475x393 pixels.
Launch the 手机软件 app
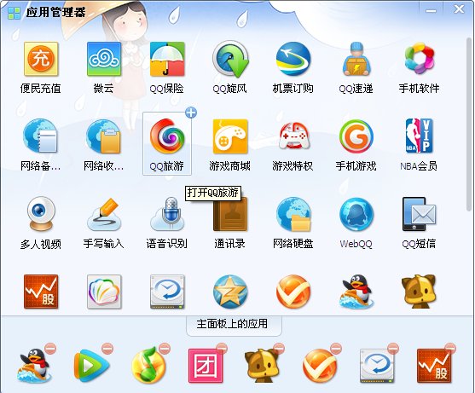(x=420, y=58)
